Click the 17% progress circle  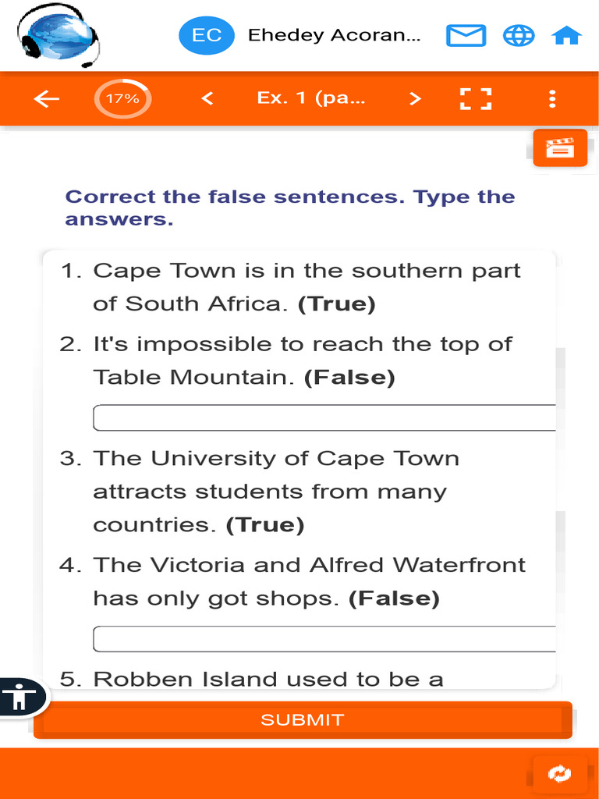tap(122, 98)
